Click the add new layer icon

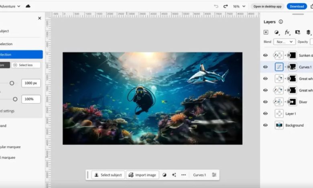[x=266, y=32]
